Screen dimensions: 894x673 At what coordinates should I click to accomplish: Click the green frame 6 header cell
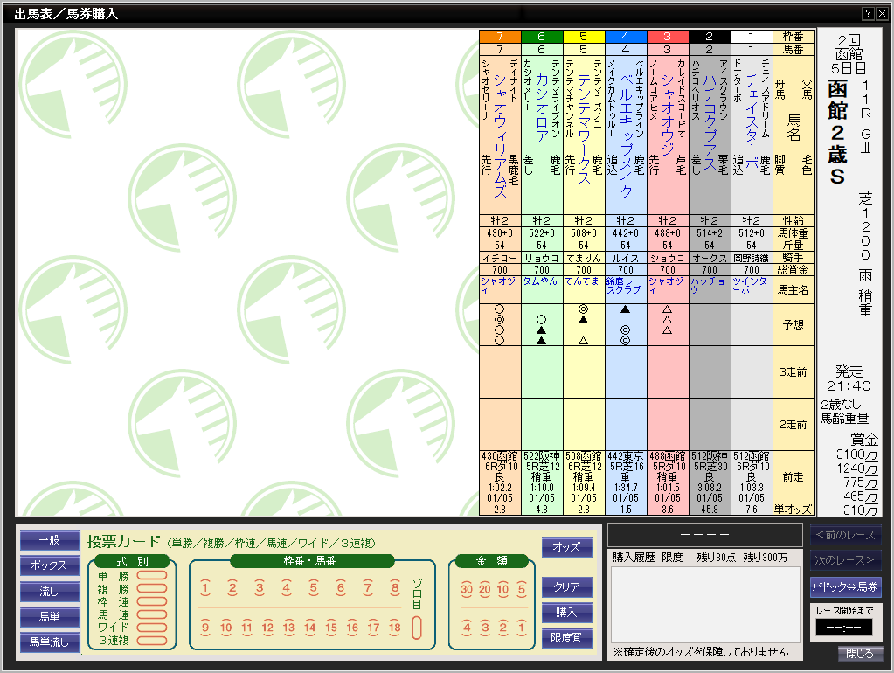(542, 37)
